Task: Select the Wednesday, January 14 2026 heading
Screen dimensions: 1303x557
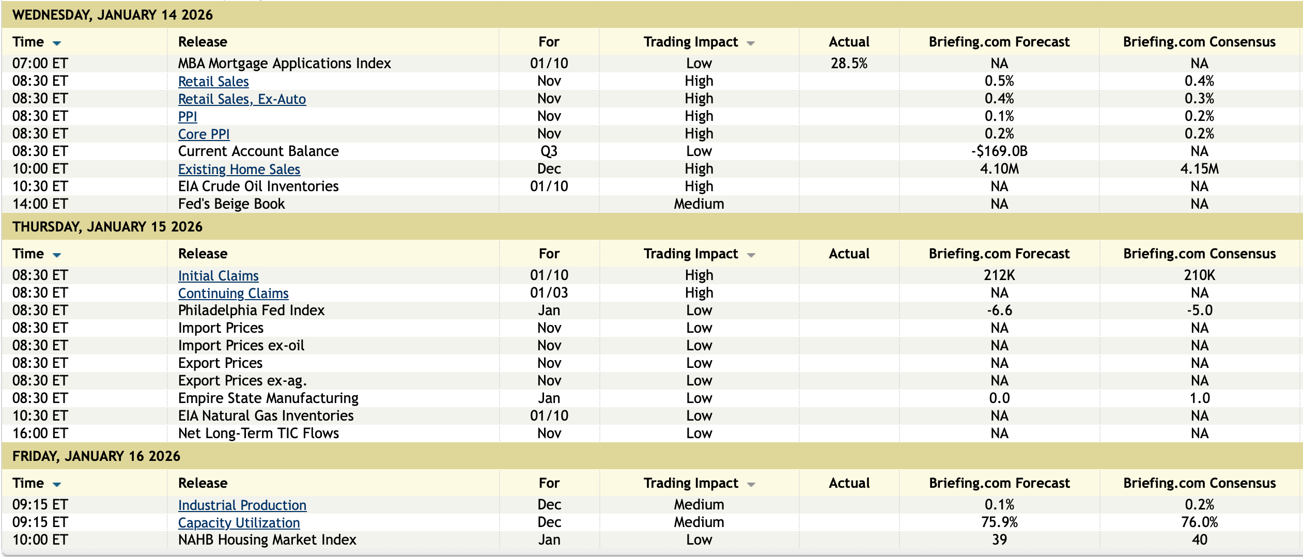Action: pyautogui.click(x=113, y=15)
